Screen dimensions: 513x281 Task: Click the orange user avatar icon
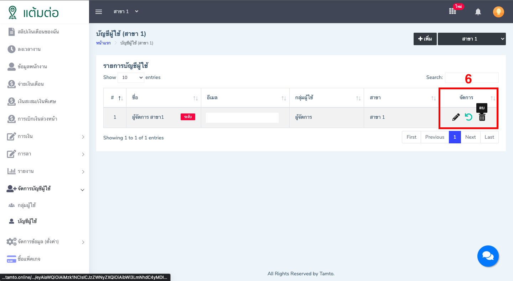click(498, 12)
